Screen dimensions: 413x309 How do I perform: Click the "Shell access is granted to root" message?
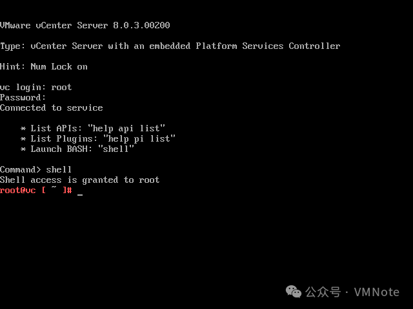[x=79, y=180]
